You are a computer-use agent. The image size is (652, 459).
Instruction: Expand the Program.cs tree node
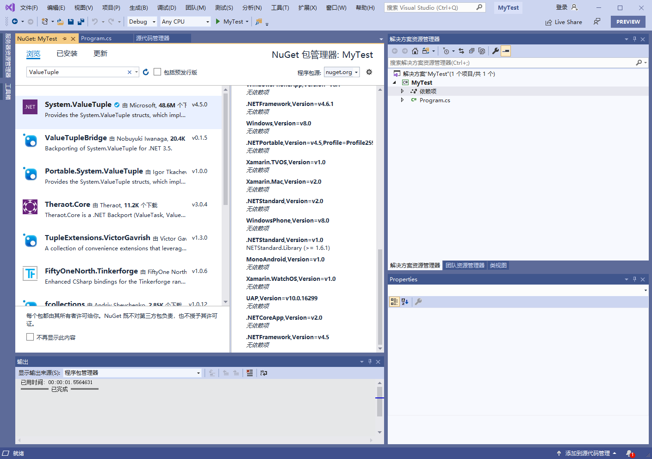point(402,100)
